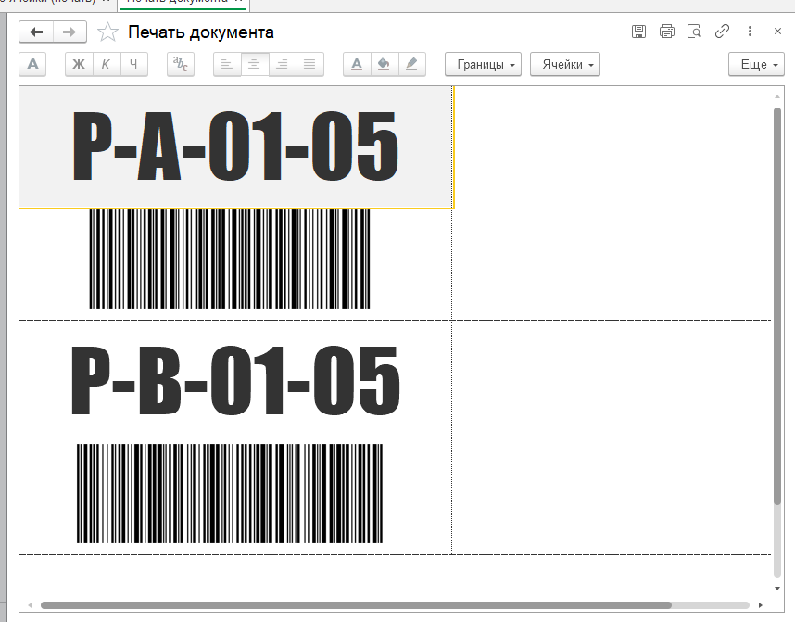This screenshot has height=622, width=795.
Task: Click the horizontal scrollbar thumb
Action: [x=356, y=604]
